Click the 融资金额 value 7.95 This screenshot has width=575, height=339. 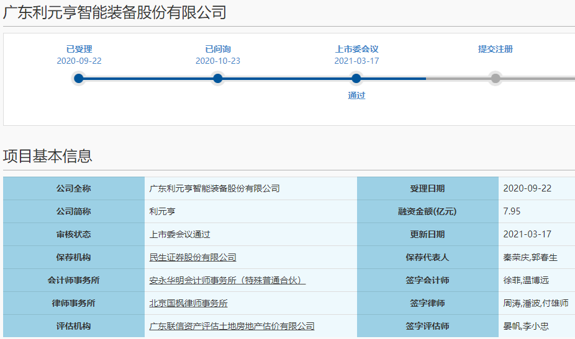(x=512, y=211)
